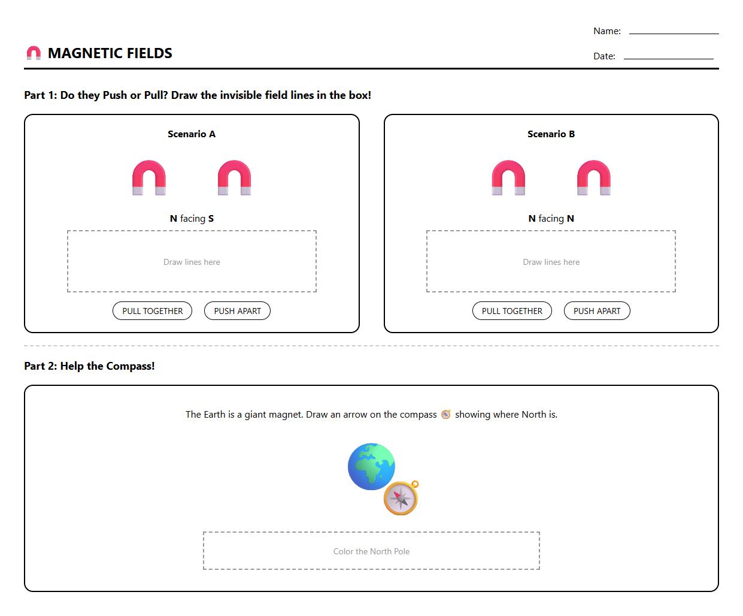This screenshot has width=743, height=616.
Task: Click the 'Color the North Pole' box
Action: tap(371, 551)
